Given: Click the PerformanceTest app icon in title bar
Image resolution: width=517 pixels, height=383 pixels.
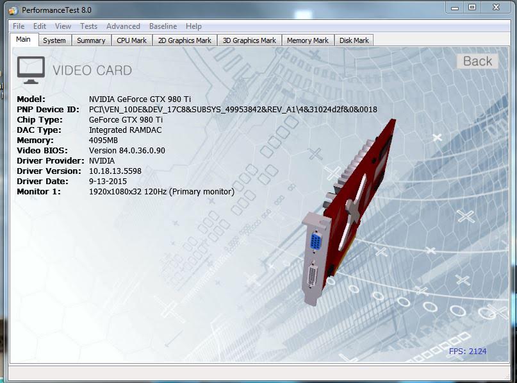Looking at the screenshot, I should coord(13,10).
